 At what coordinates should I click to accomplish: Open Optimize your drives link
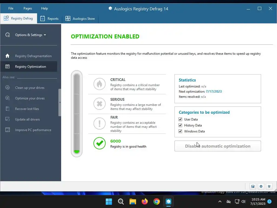(x=30, y=98)
